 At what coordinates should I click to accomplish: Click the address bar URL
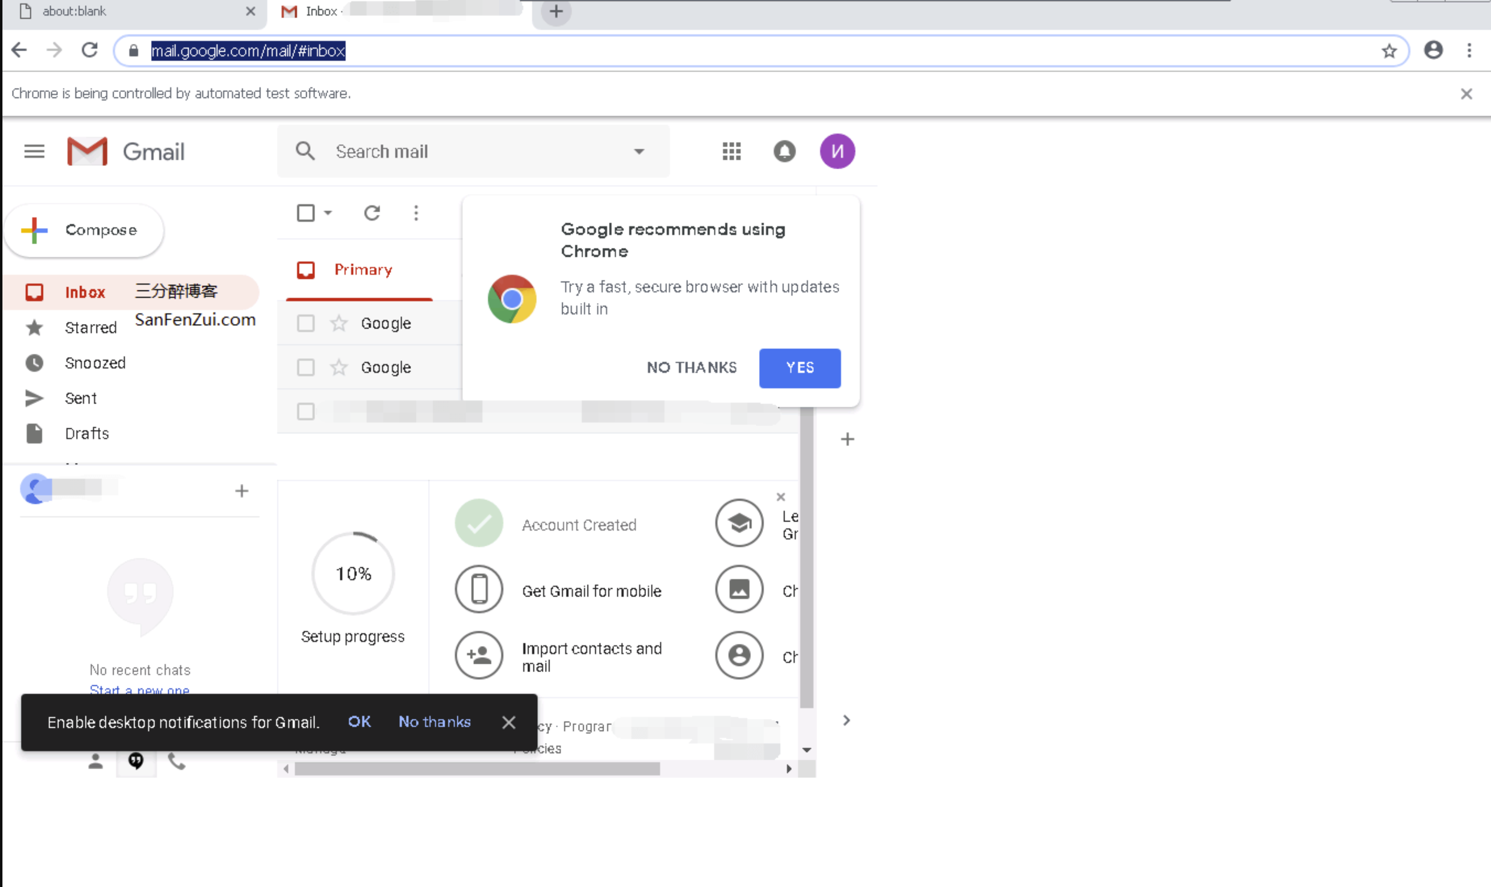(x=248, y=51)
